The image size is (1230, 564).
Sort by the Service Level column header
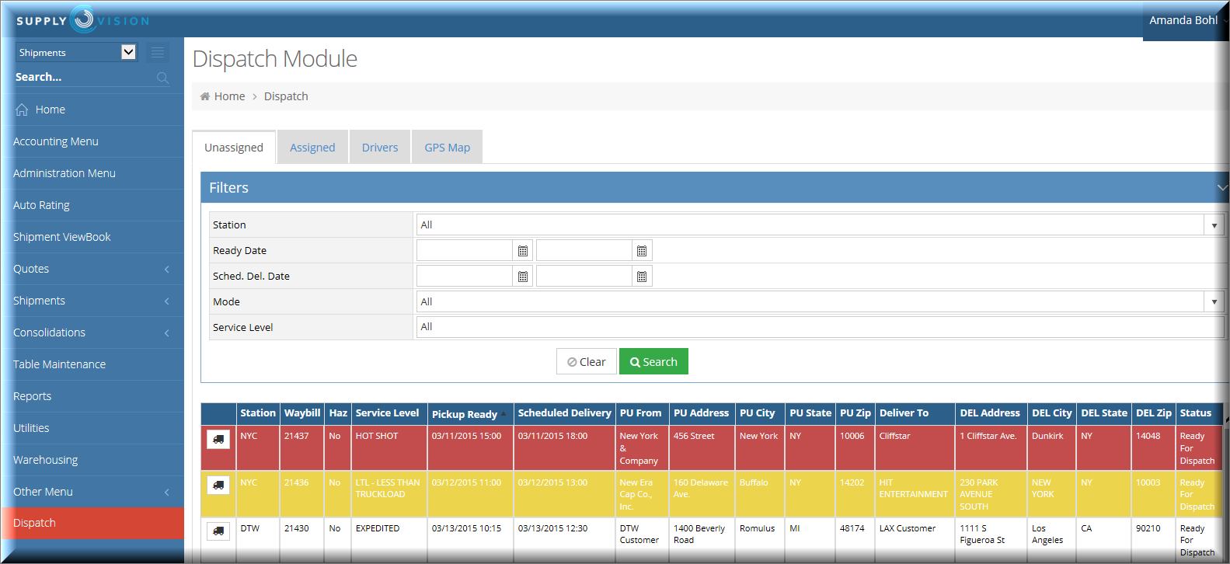coord(388,413)
